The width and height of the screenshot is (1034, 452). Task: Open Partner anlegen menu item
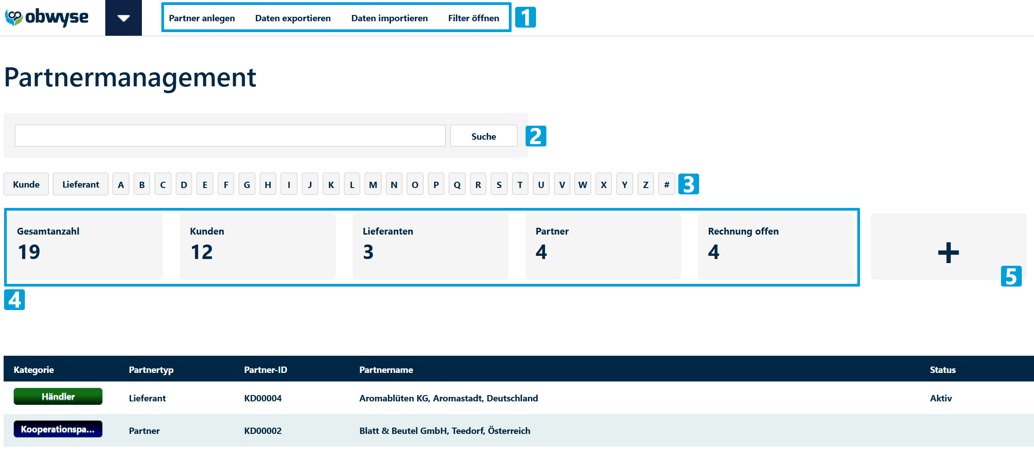click(202, 19)
